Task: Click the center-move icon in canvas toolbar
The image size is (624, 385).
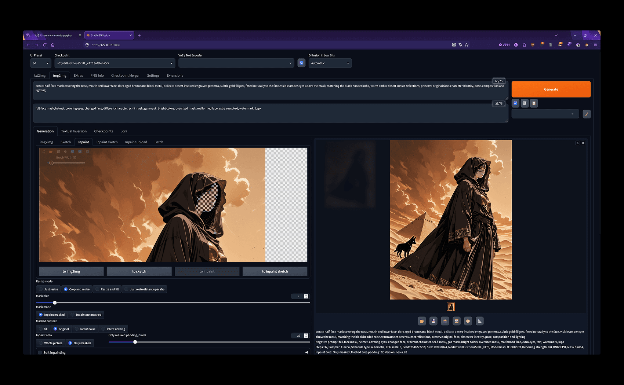Action: (65, 151)
